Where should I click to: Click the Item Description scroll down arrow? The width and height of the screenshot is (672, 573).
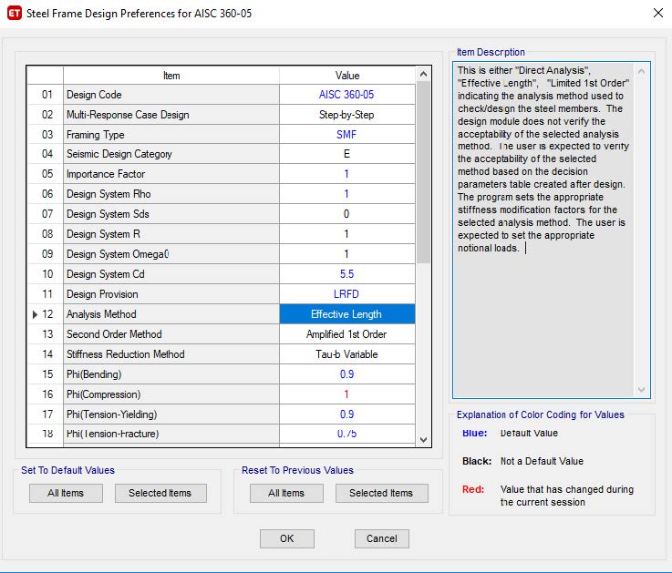click(x=641, y=389)
